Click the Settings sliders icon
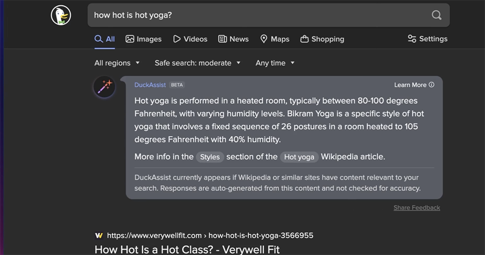The image size is (485, 255). (x=412, y=39)
